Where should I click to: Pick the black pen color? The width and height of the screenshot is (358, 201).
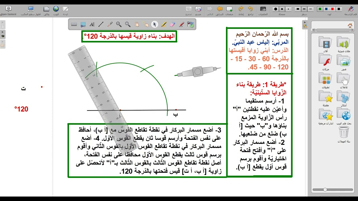click(339, 9)
